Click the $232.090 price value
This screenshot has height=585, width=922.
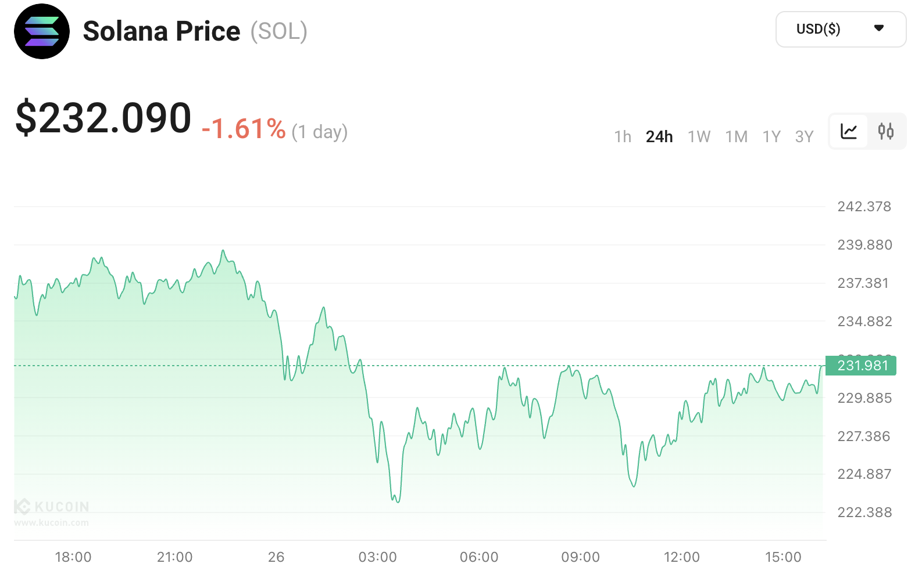103,118
